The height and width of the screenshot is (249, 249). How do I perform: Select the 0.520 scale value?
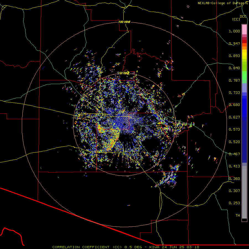pyautogui.click(x=234, y=142)
